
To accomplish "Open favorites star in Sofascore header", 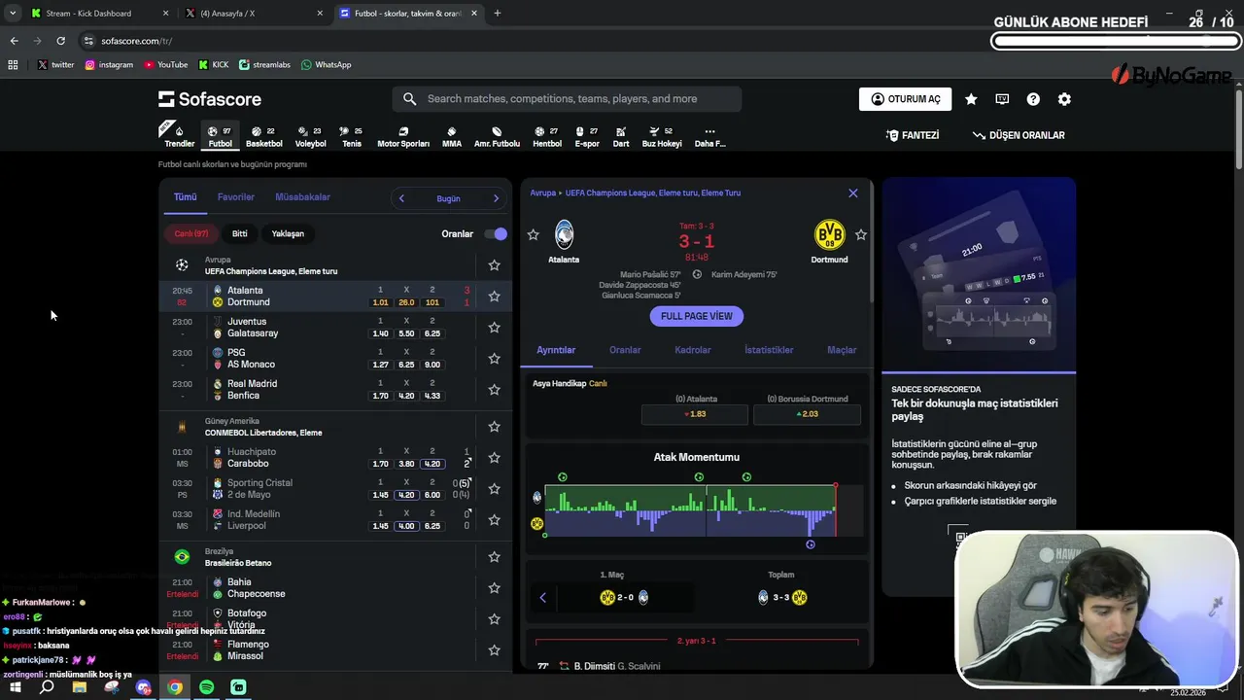I will pyautogui.click(x=971, y=99).
